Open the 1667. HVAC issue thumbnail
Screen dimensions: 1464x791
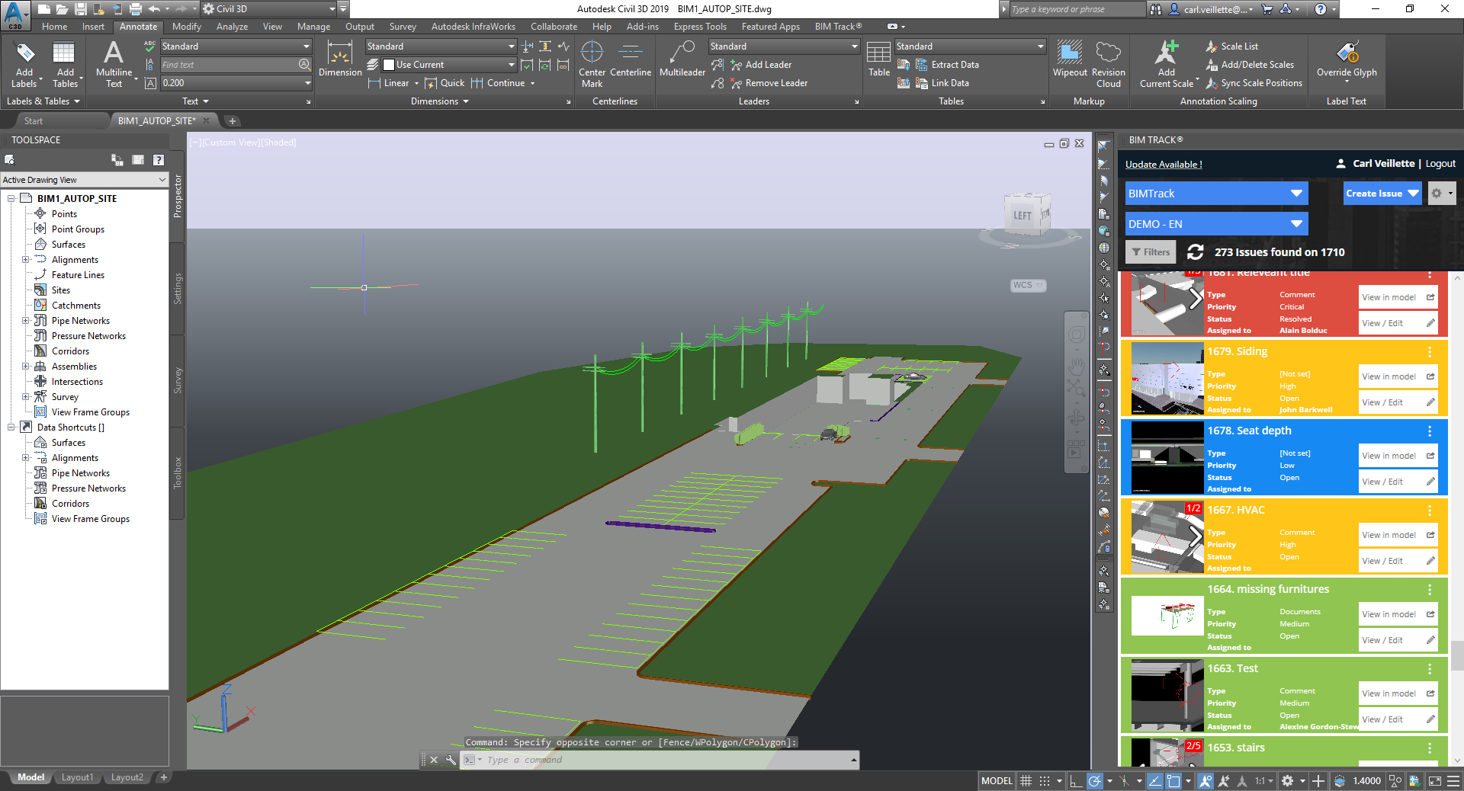(1167, 537)
